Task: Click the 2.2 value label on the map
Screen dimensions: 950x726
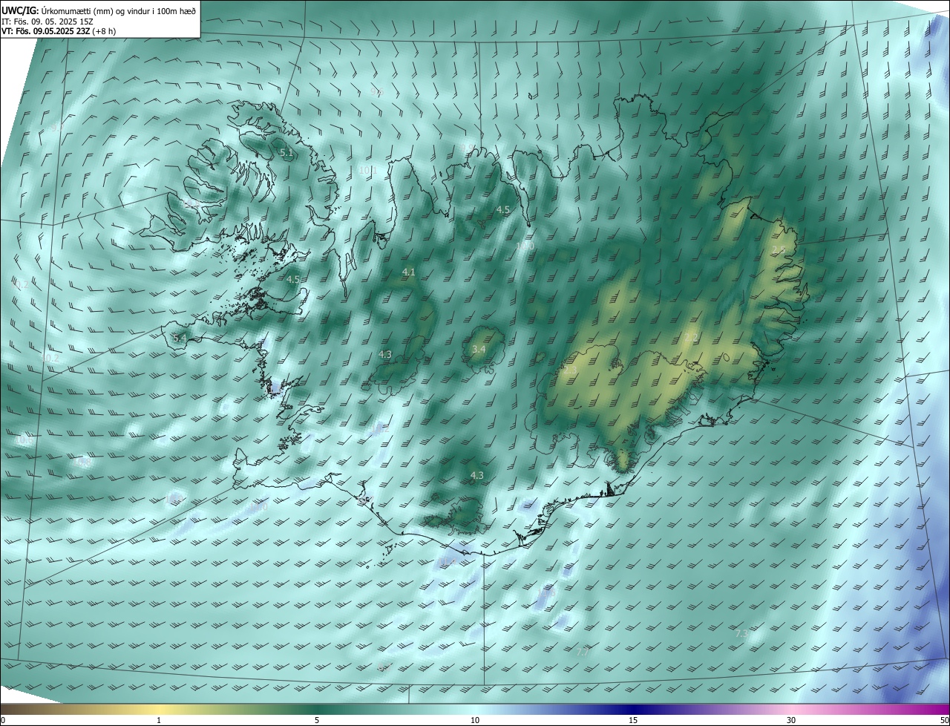Action: click(691, 338)
